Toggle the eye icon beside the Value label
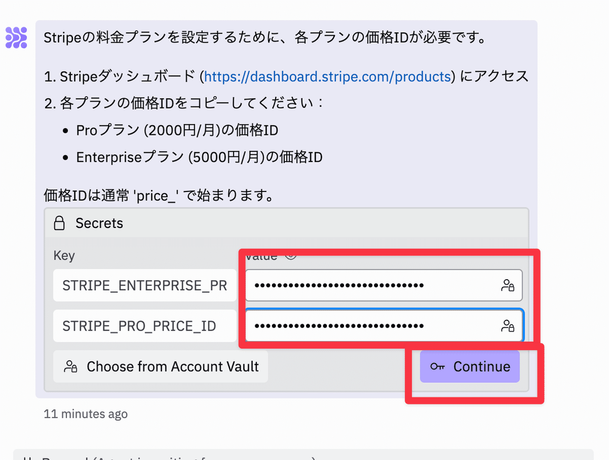The height and width of the screenshot is (460, 609). coord(290,255)
